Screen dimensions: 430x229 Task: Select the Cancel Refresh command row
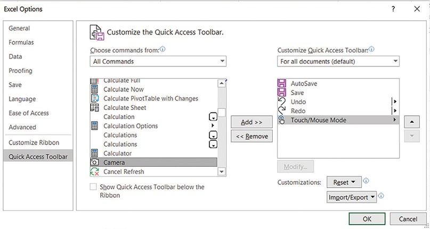point(153,172)
